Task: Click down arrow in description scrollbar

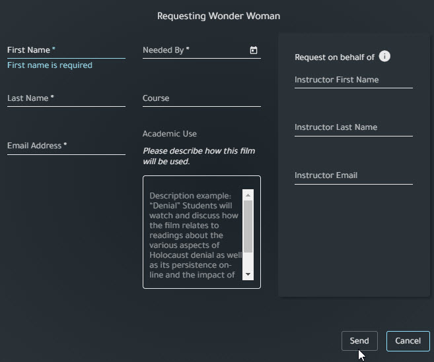Action: (x=248, y=274)
